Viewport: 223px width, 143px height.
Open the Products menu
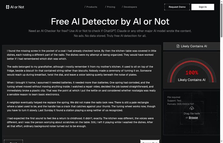pyautogui.click(x=91, y=7)
